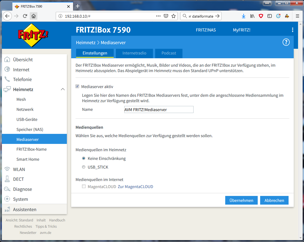The height and width of the screenshot is (242, 304).
Task: Open the downloads arrow icon
Action: [244, 16]
